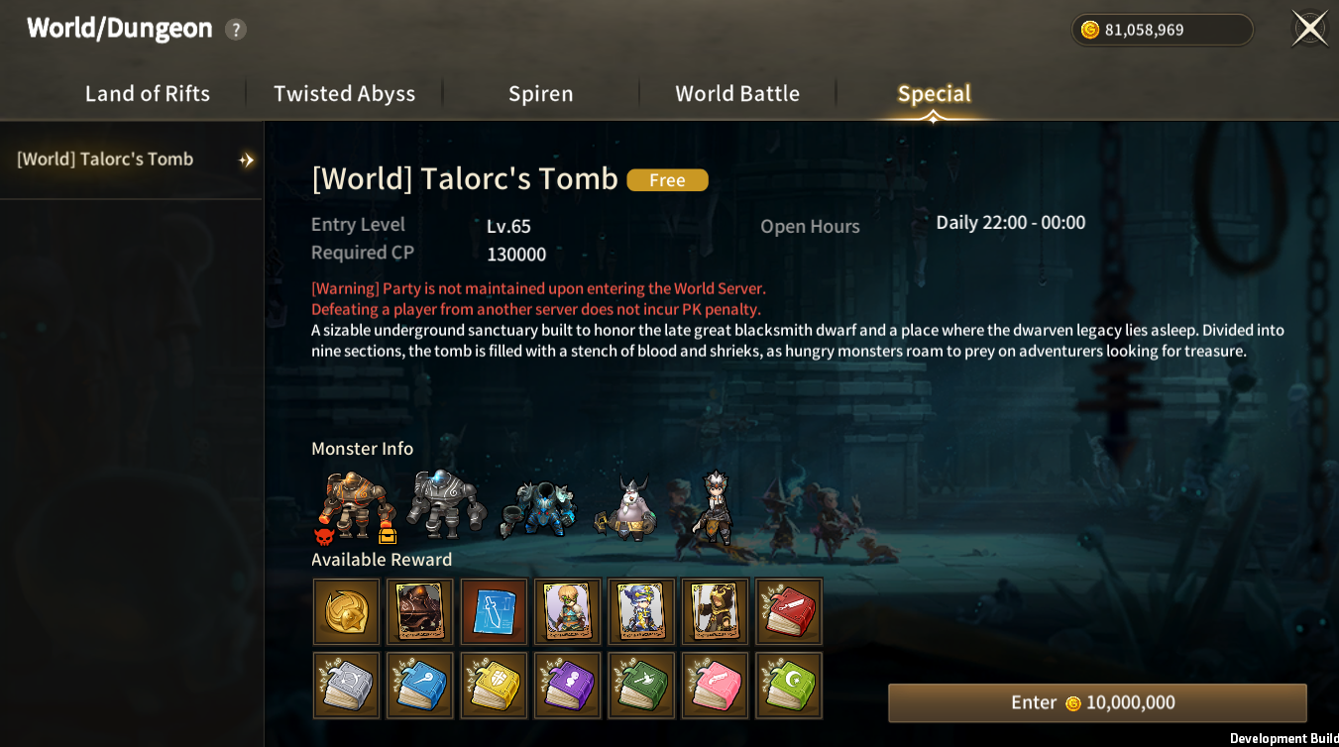
Task: Switch to World Battle tab
Action: [737, 94]
